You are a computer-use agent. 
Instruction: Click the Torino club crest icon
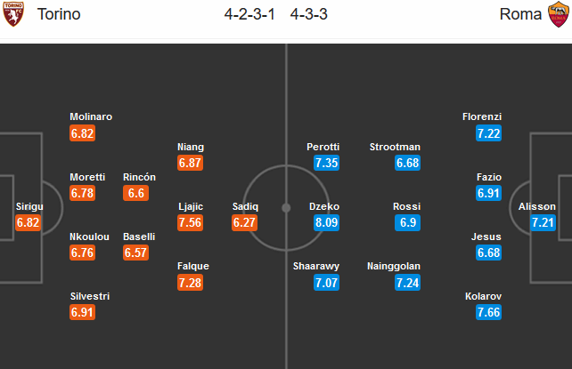(13, 14)
